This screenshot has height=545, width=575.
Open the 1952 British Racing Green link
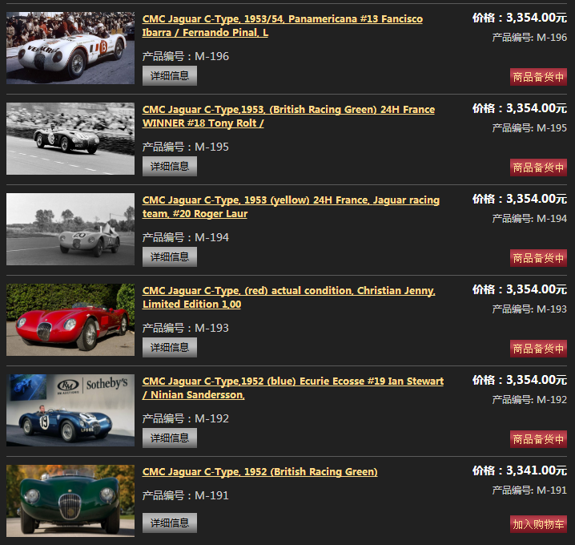point(260,471)
